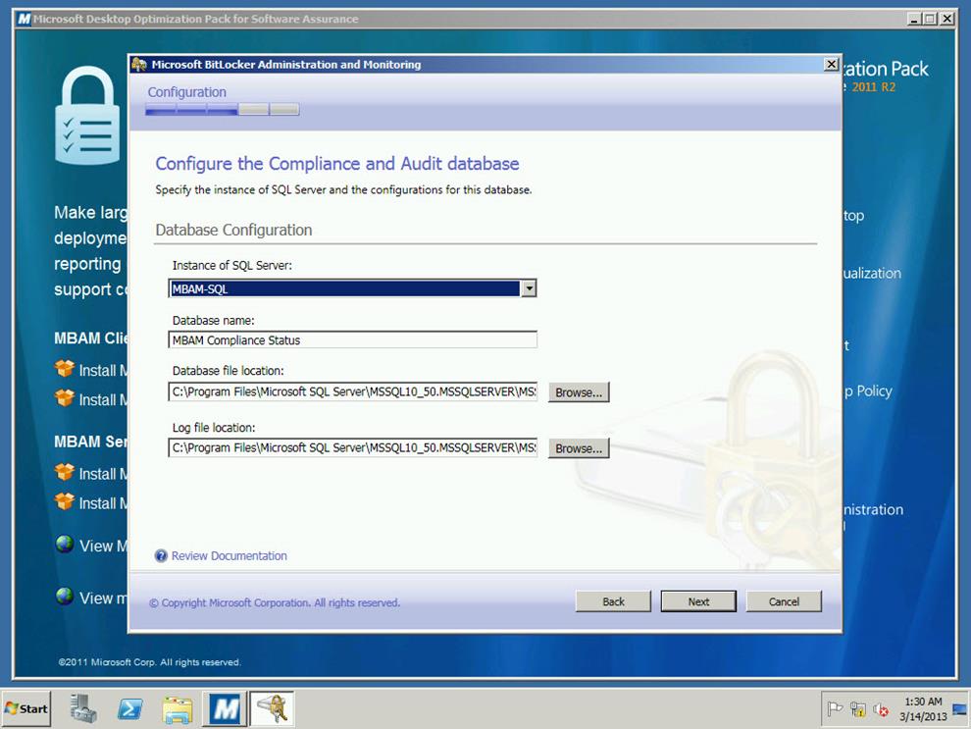Image resolution: width=971 pixels, height=729 pixels.
Task: Click the second MBAM Client install package icon
Action: point(65,397)
